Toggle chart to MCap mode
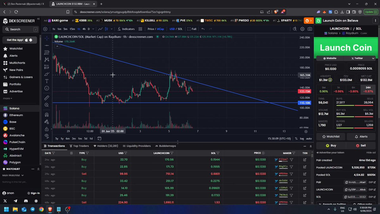 click(x=160, y=29)
